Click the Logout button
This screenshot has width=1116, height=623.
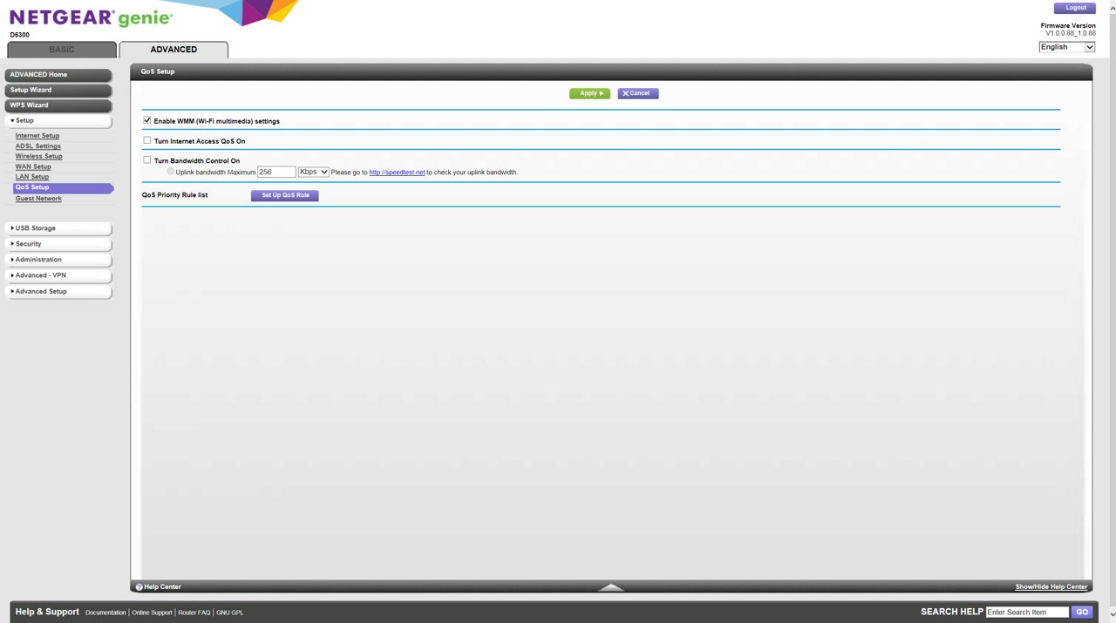1075,8
